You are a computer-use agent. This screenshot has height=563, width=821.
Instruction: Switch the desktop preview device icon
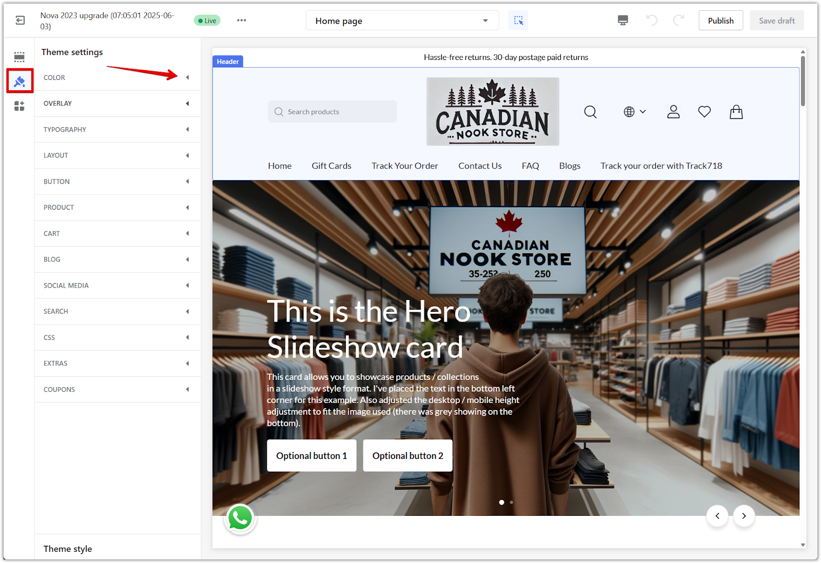623,21
